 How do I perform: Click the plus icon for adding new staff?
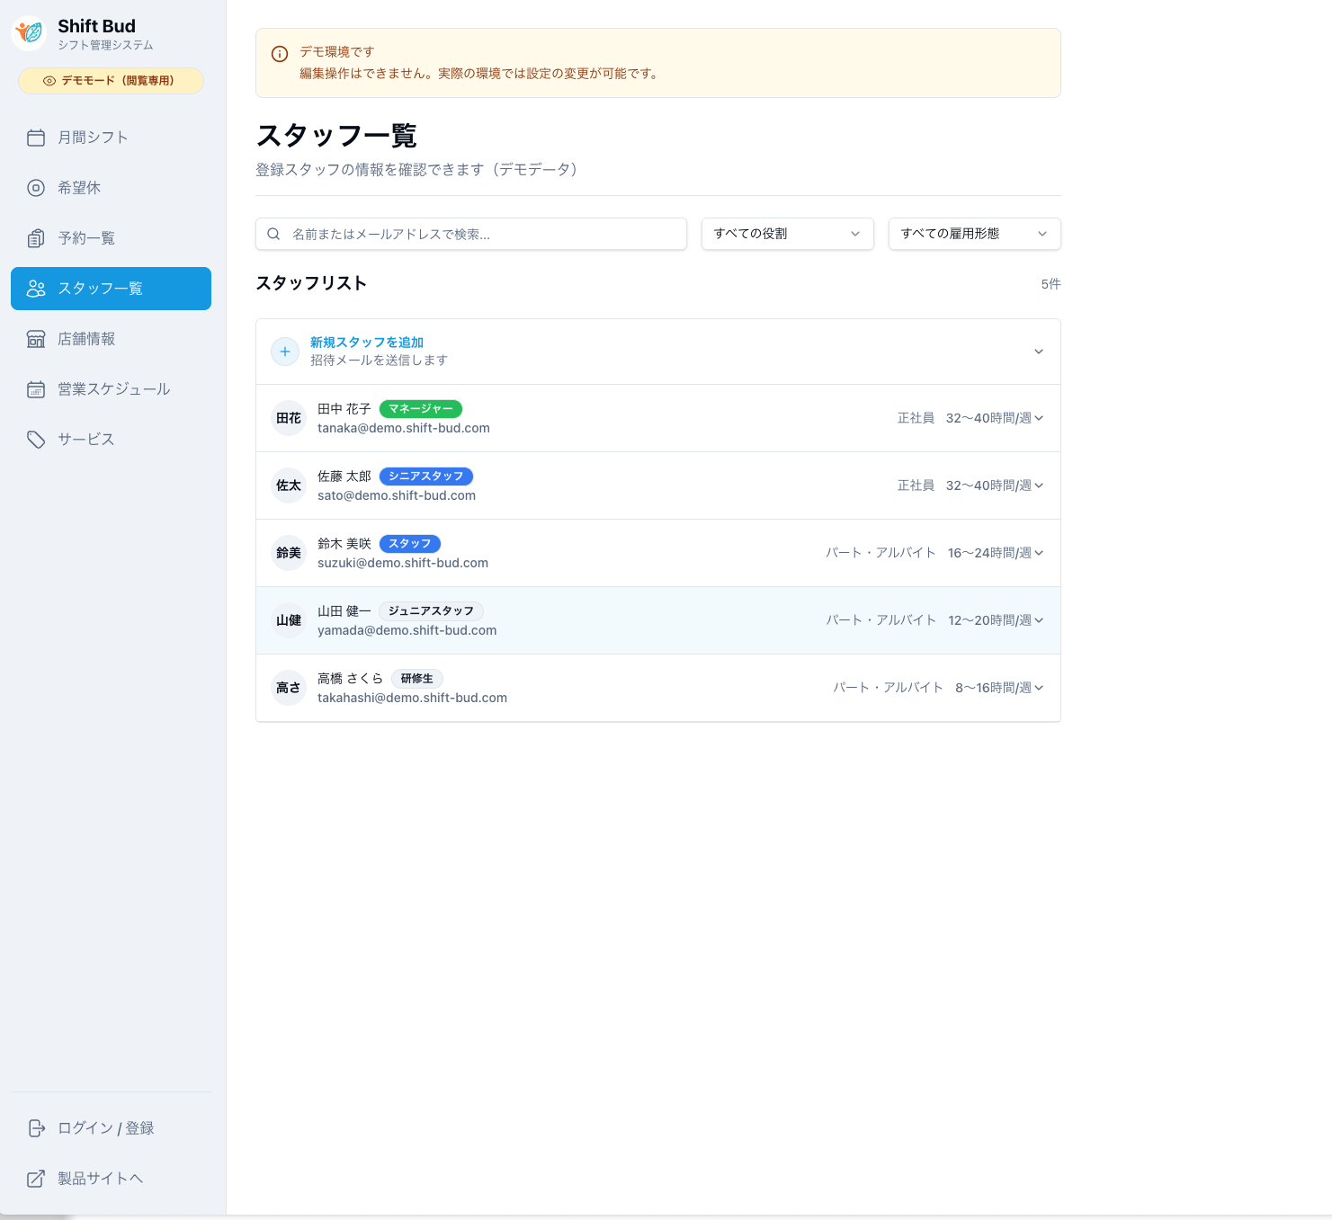tap(285, 352)
